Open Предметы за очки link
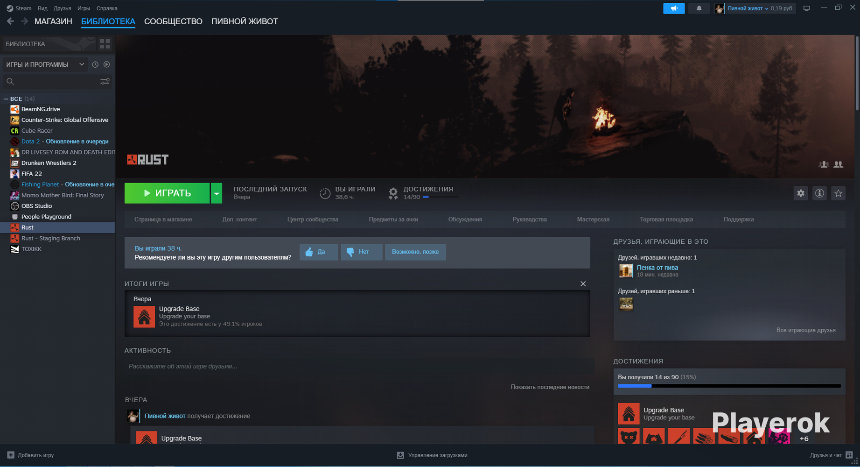860x467 pixels. [x=393, y=219]
